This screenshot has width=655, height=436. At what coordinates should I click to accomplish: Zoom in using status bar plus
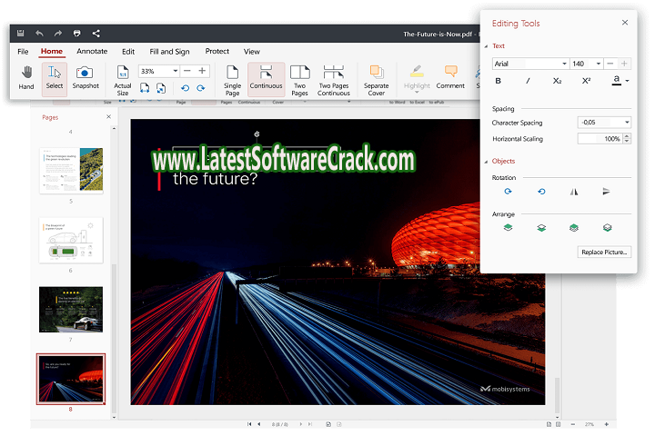606,424
